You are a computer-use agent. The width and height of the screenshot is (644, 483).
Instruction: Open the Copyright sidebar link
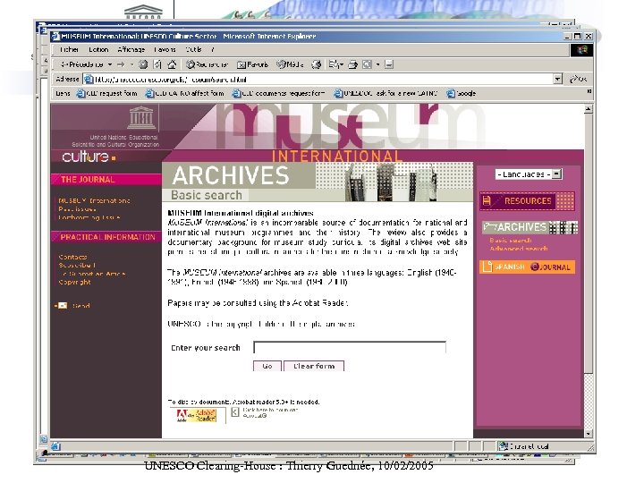tap(74, 282)
